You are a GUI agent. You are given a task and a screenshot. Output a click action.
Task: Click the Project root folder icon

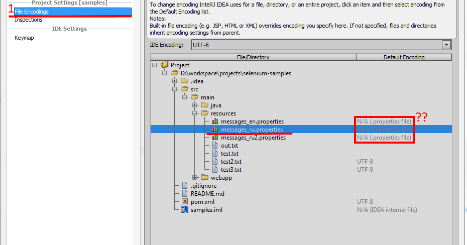click(164, 65)
